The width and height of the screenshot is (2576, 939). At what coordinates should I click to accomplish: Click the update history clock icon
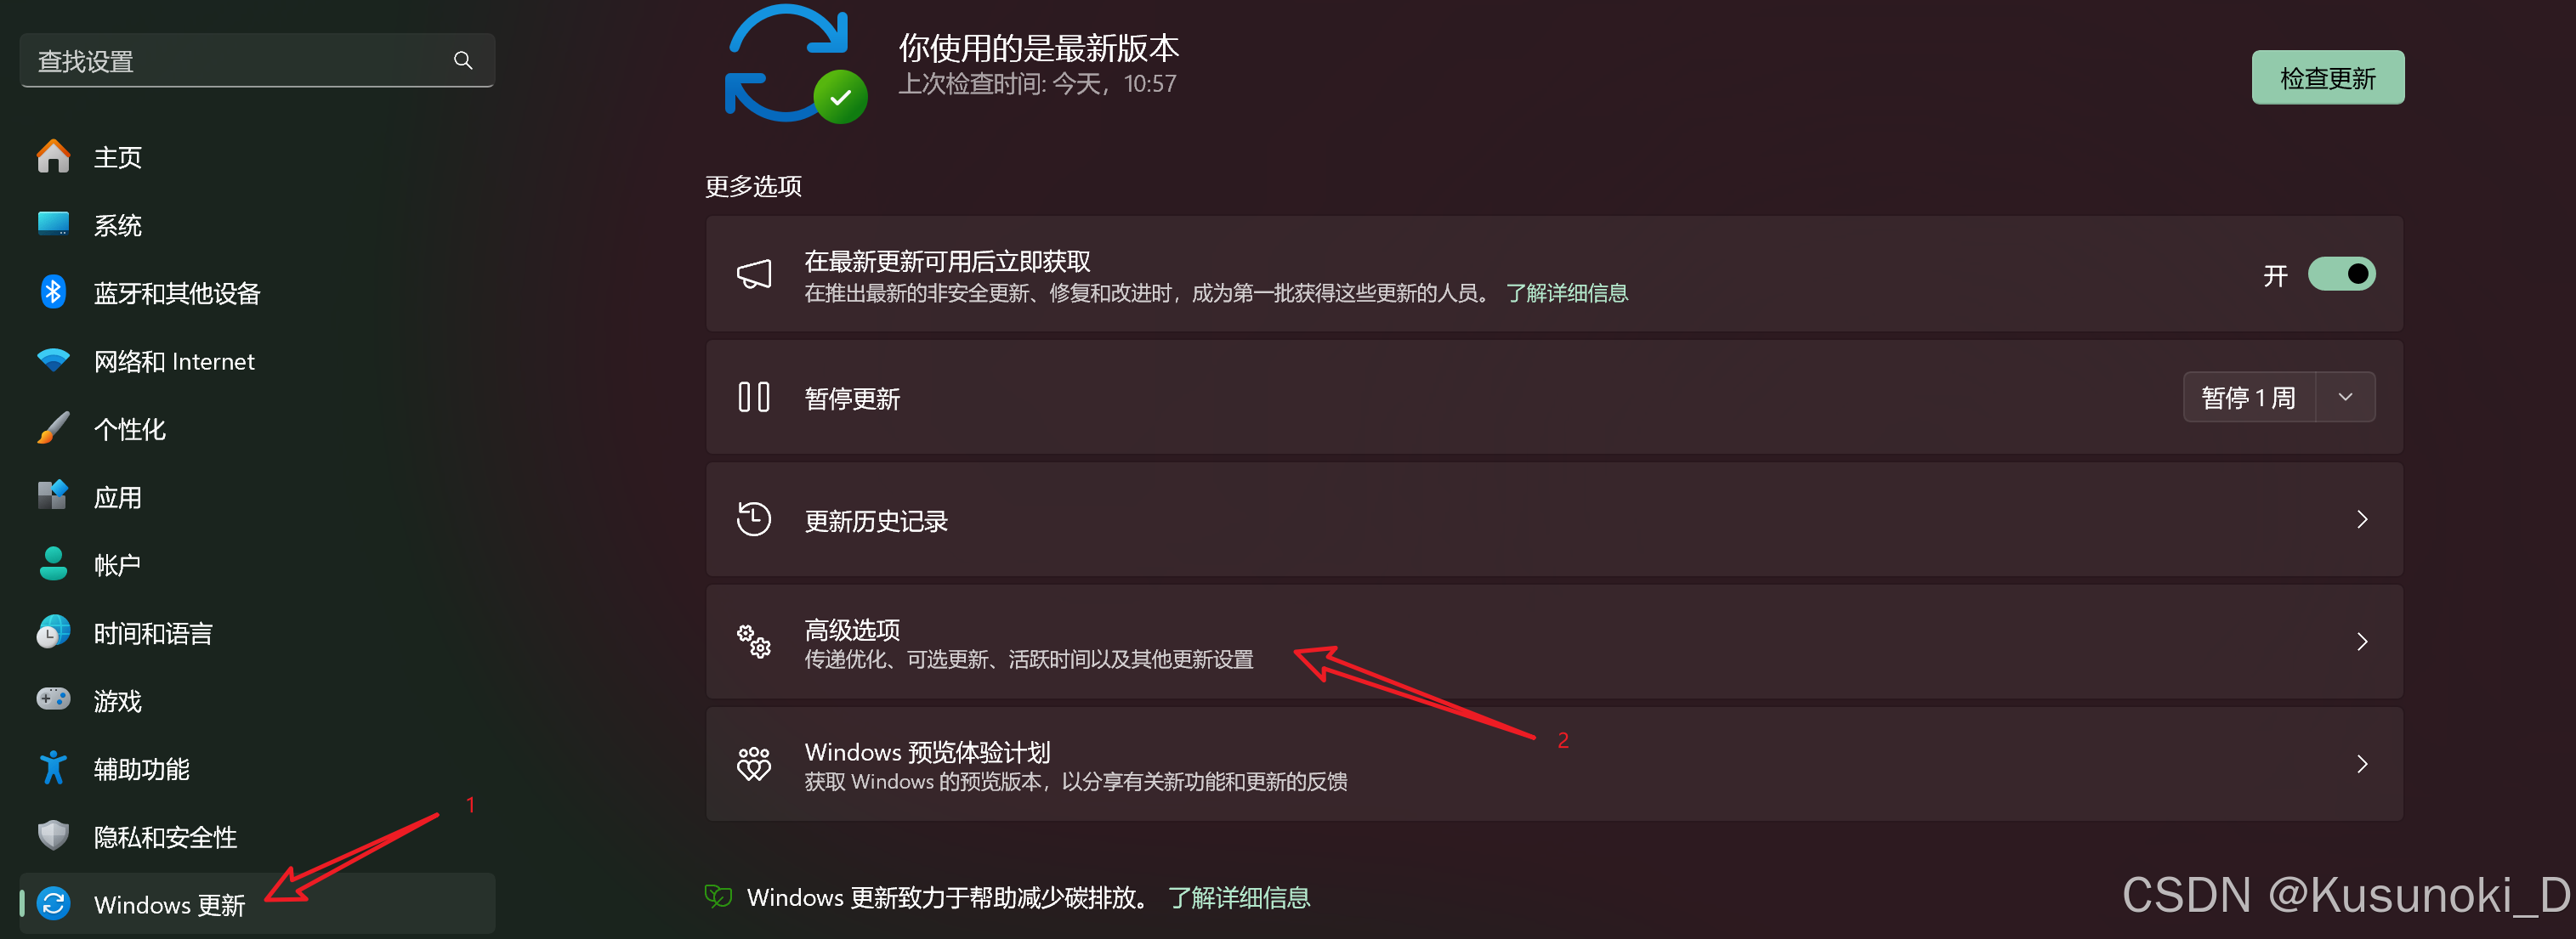(754, 520)
